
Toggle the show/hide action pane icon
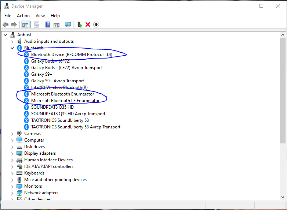pyautogui.click(x=57, y=25)
